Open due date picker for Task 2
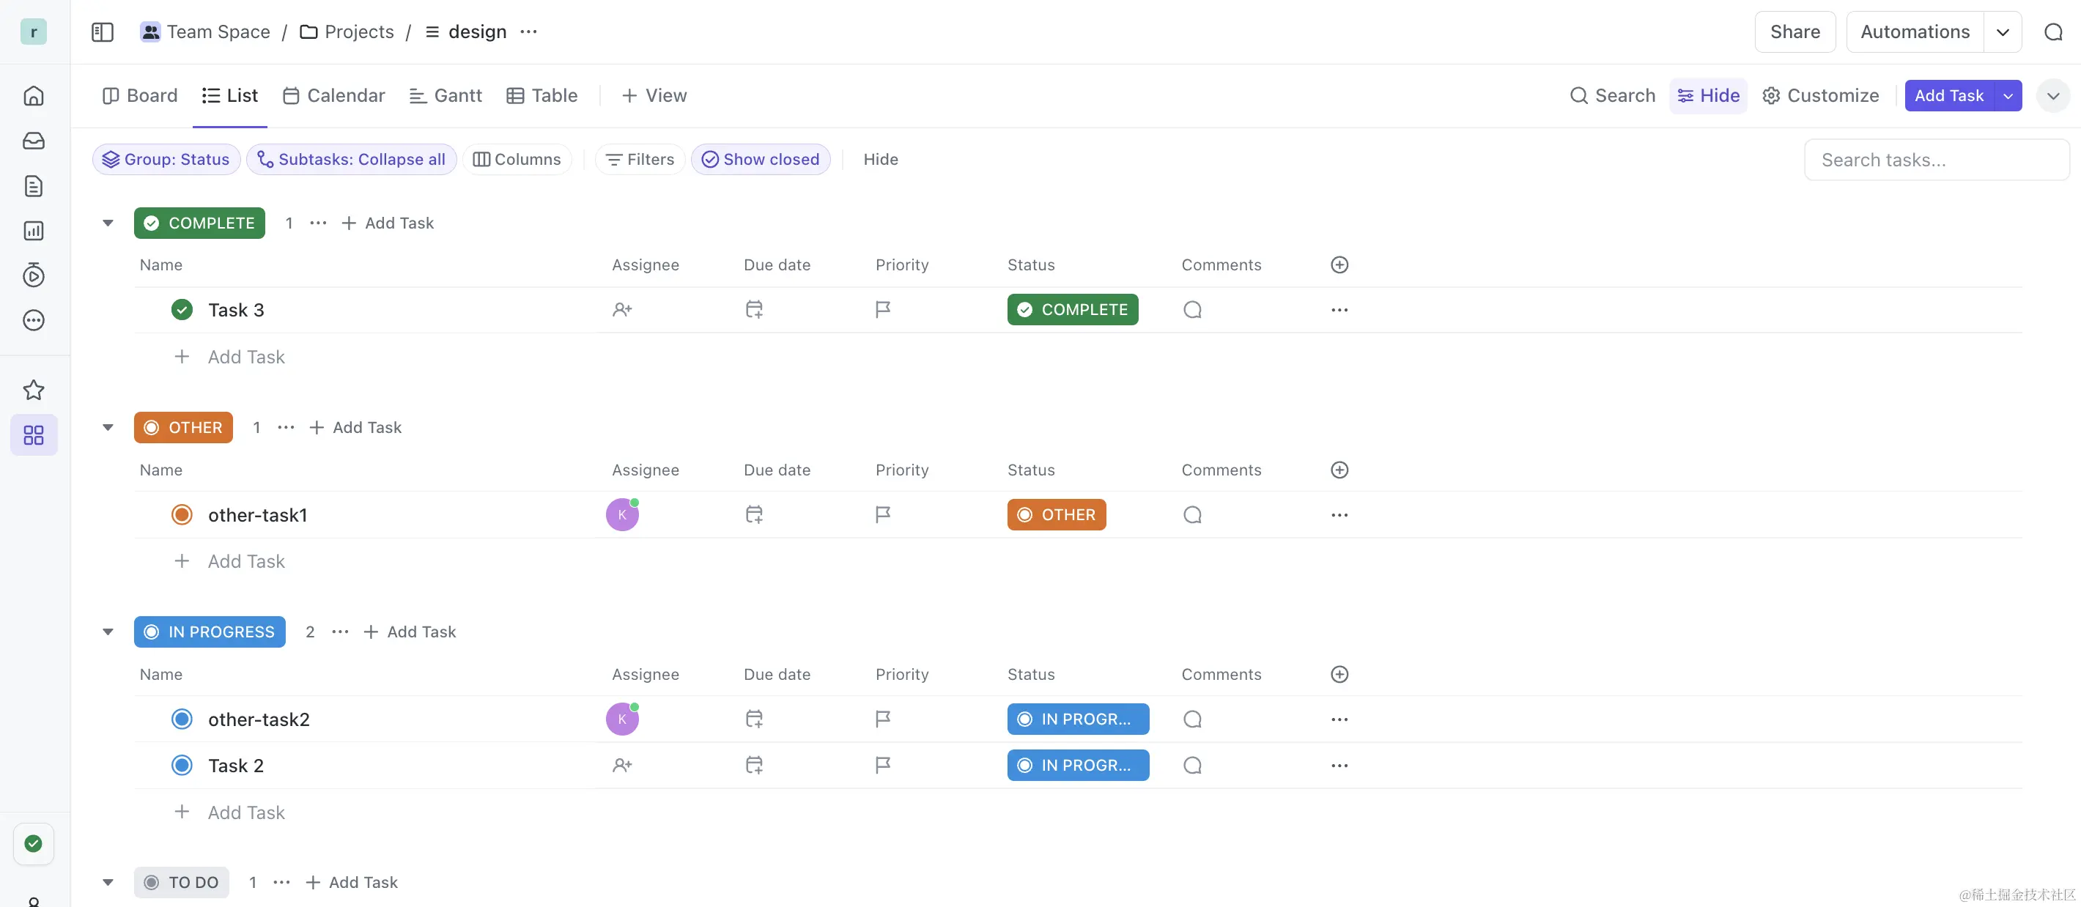 (754, 765)
